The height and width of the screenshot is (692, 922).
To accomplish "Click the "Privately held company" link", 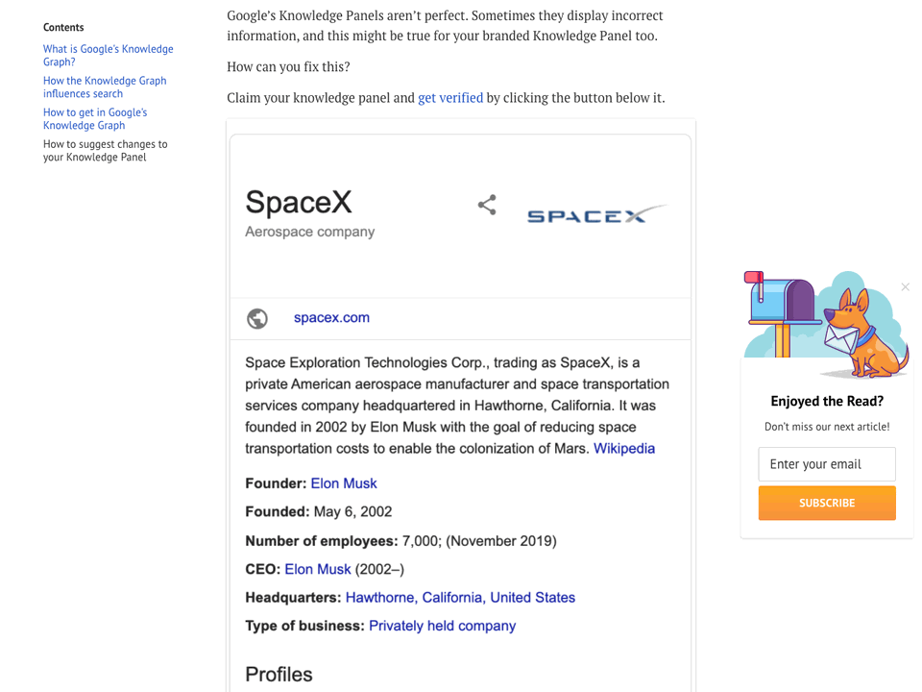I will [442, 626].
